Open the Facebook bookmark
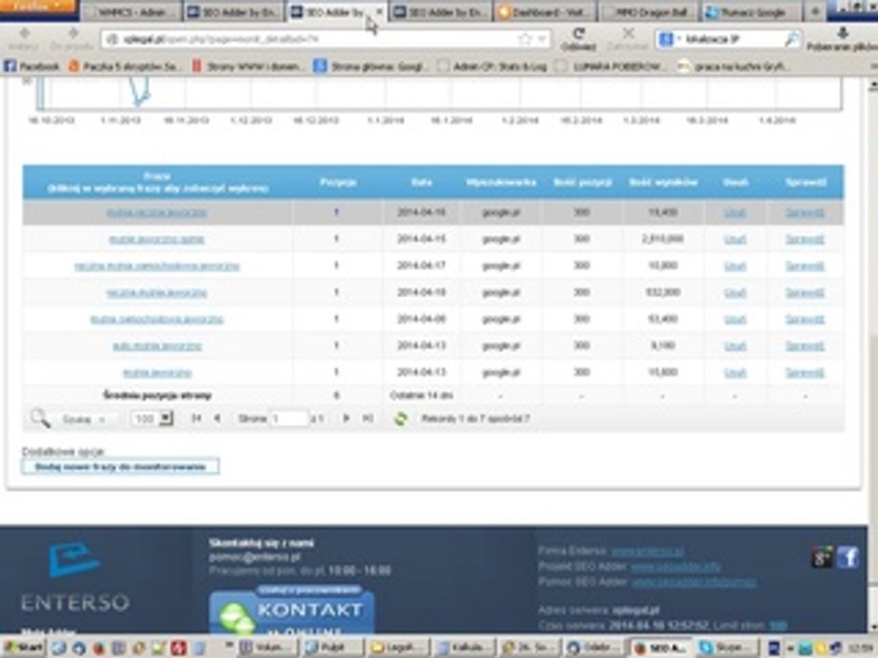Screen dimensions: 878x658 [x=31, y=66]
